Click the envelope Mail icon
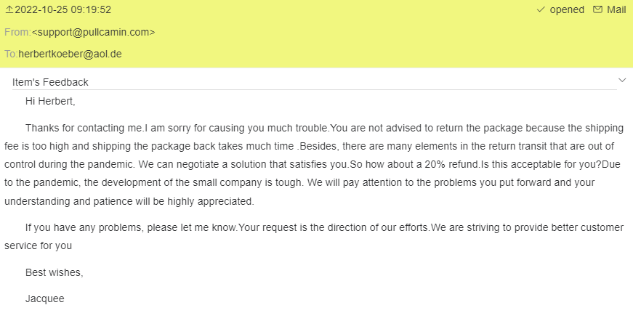Viewport: 633px width, 321px height. (x=597, y=10)
